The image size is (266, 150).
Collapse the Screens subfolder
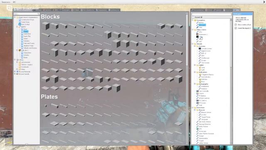tap(195, 46)
